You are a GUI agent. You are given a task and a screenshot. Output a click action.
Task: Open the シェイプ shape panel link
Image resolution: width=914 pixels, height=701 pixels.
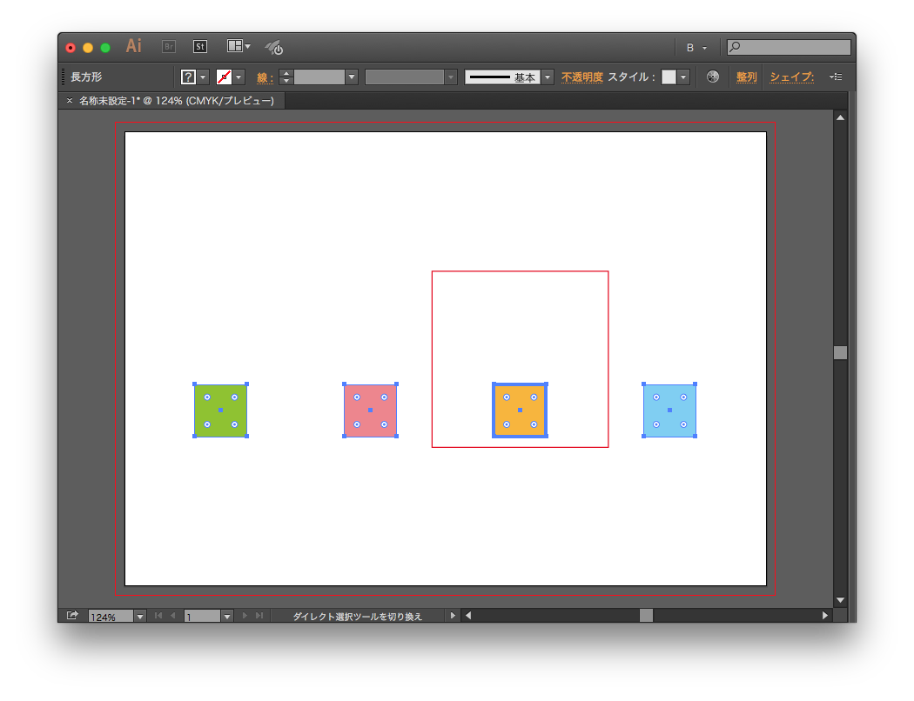[790, 77]
